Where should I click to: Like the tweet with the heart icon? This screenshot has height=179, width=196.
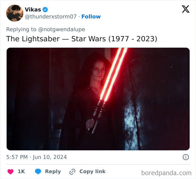[10, 171]
